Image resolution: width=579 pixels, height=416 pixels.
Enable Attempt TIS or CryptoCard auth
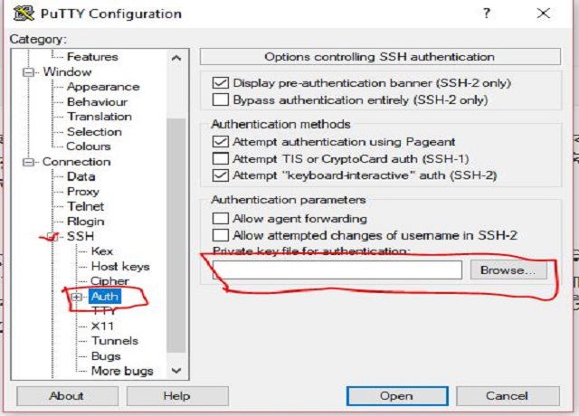pyautogui.click(x=221, y=159)
